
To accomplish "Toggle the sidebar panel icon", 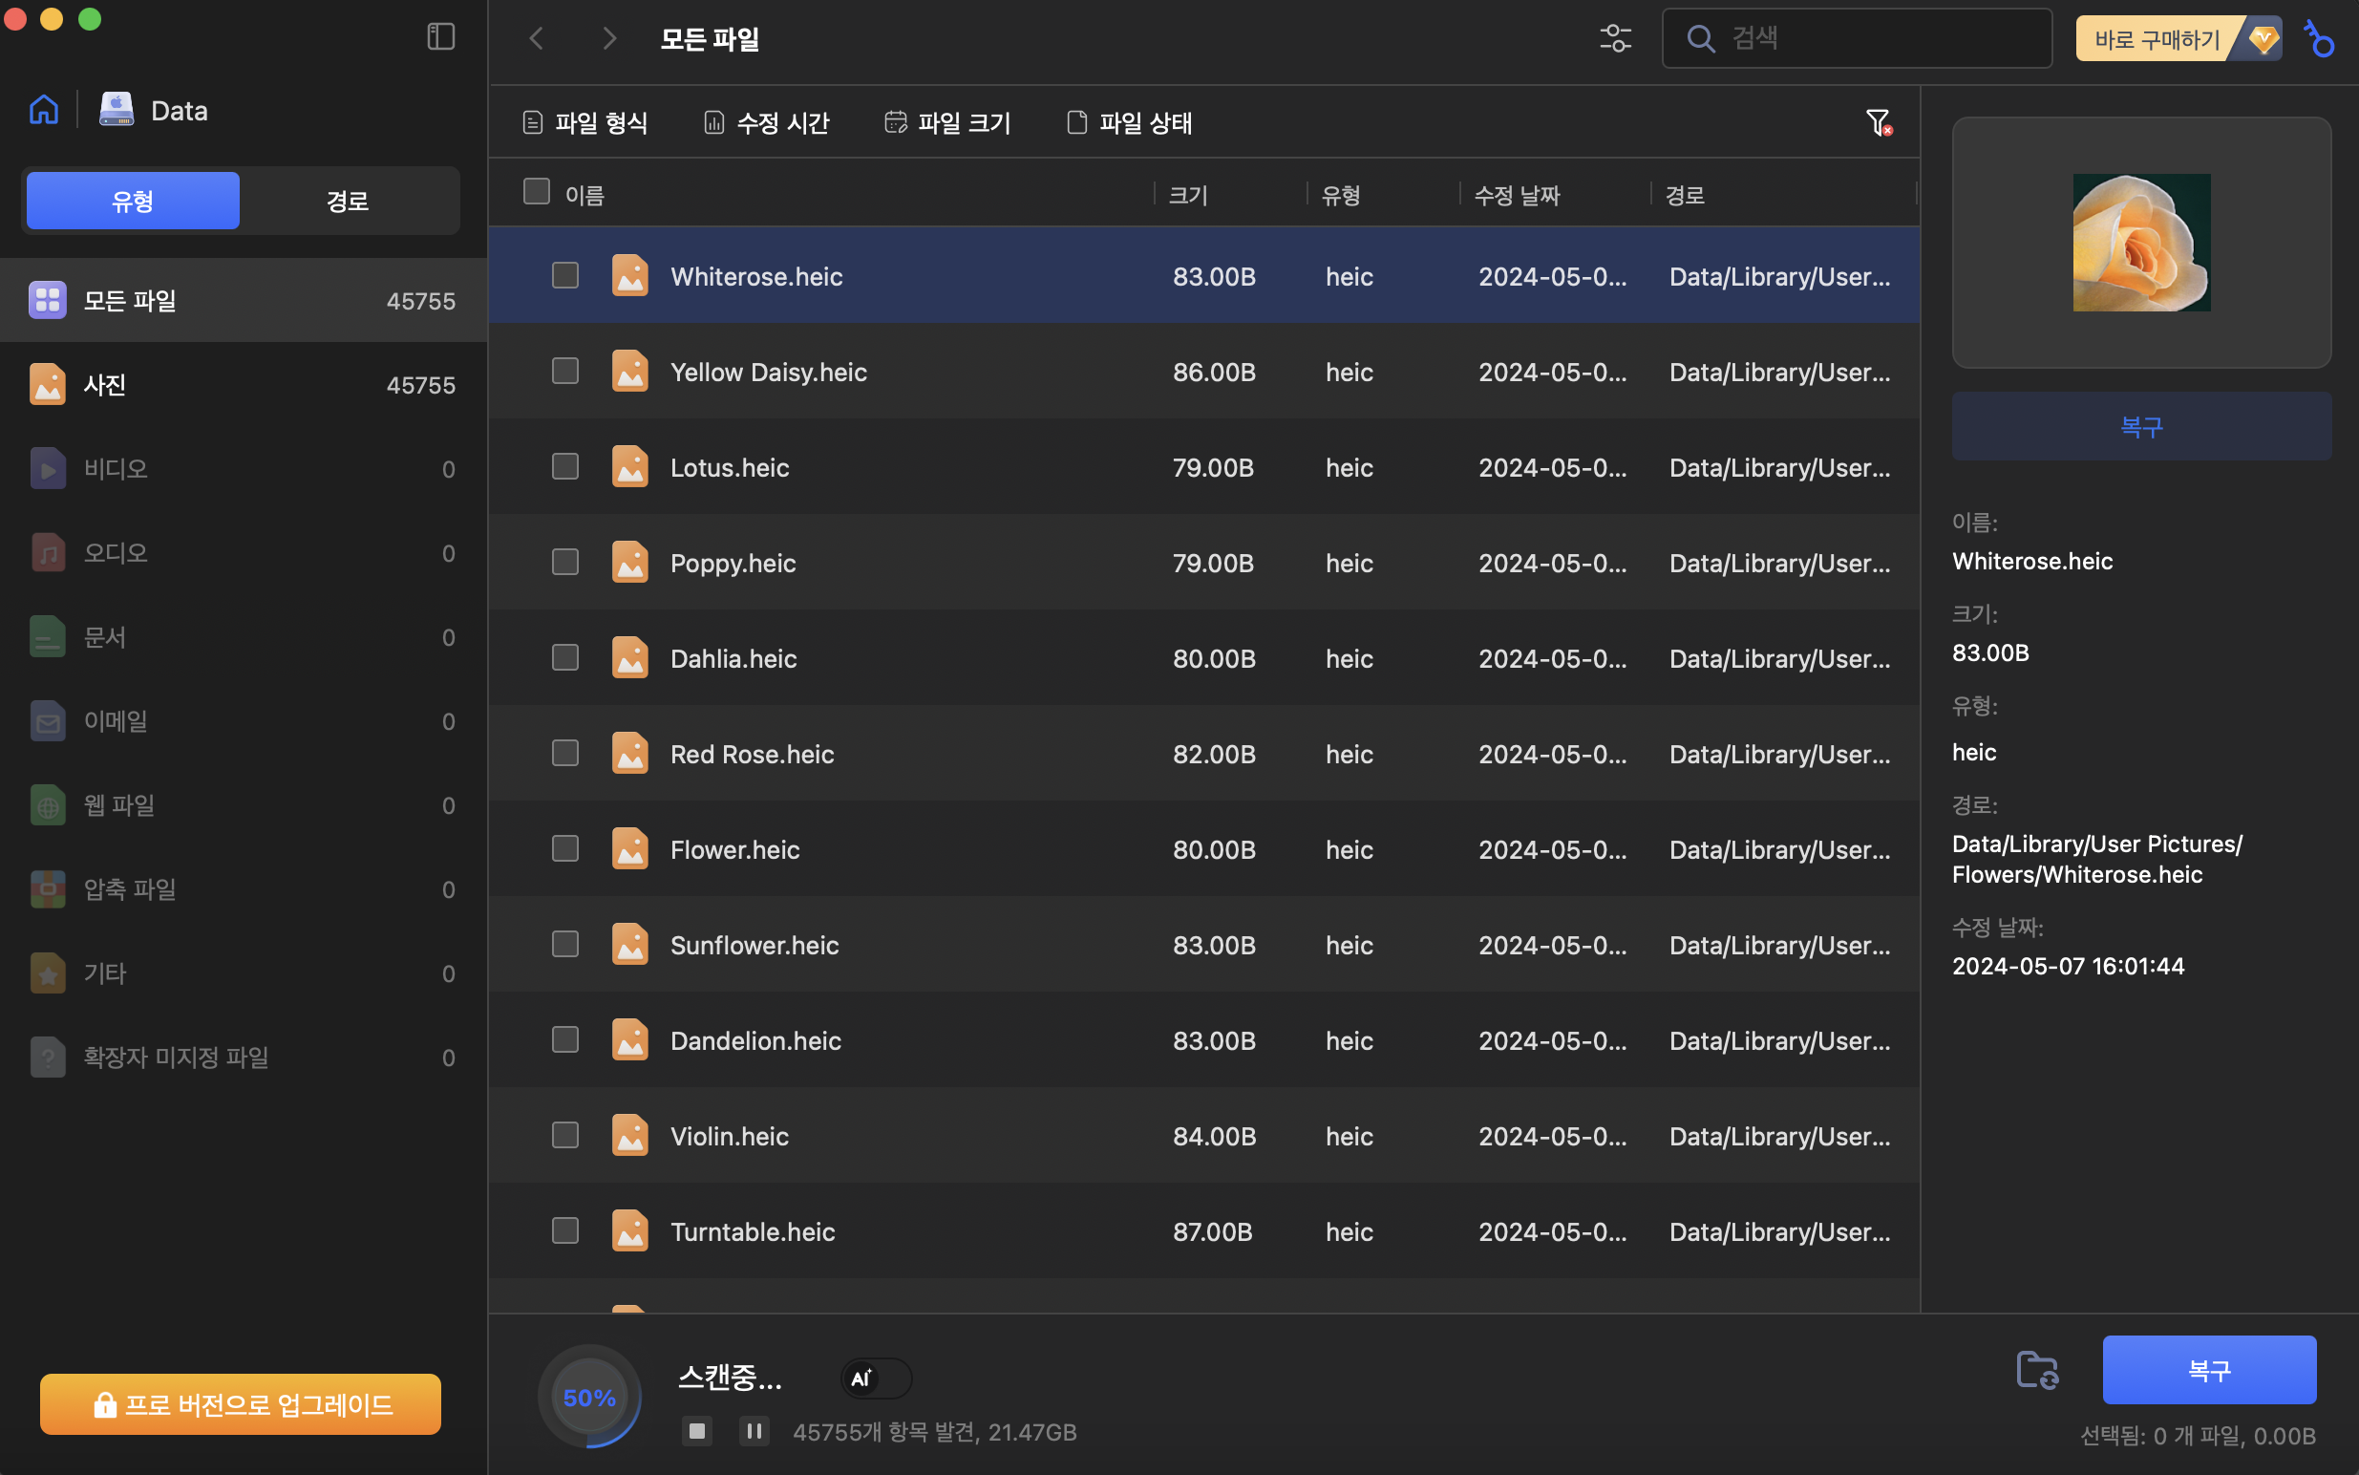I will click(441, 37).
